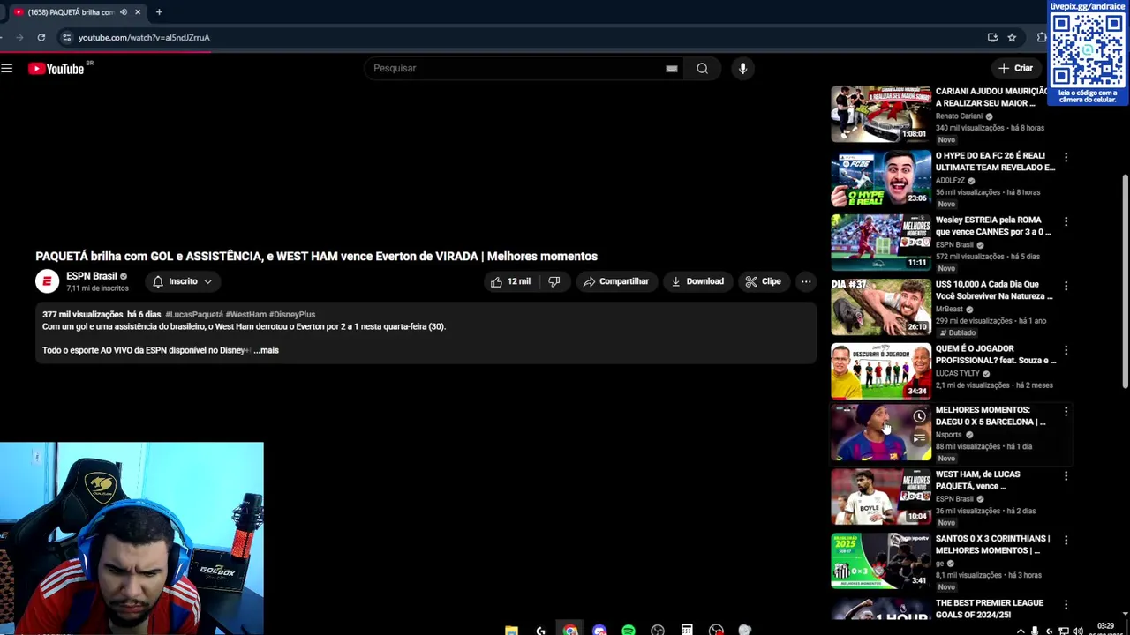Open the #WestHam hashtag link
The image size is (1130, 635).
(x=245, y=314)
